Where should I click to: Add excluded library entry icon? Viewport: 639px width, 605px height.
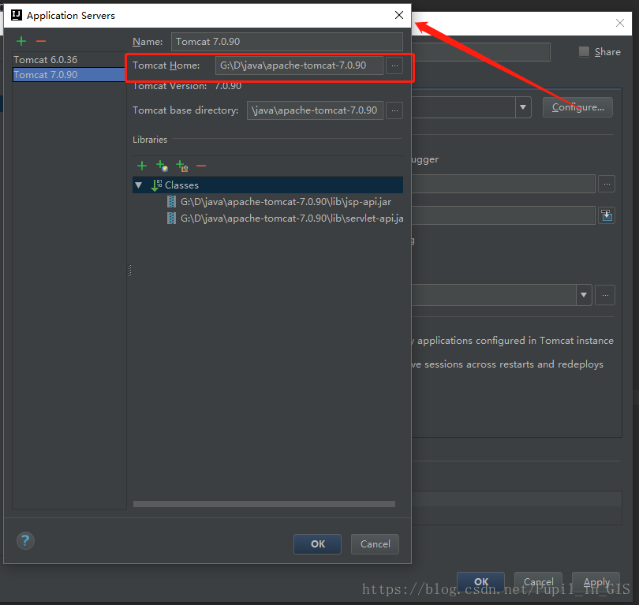pos(181,166)
